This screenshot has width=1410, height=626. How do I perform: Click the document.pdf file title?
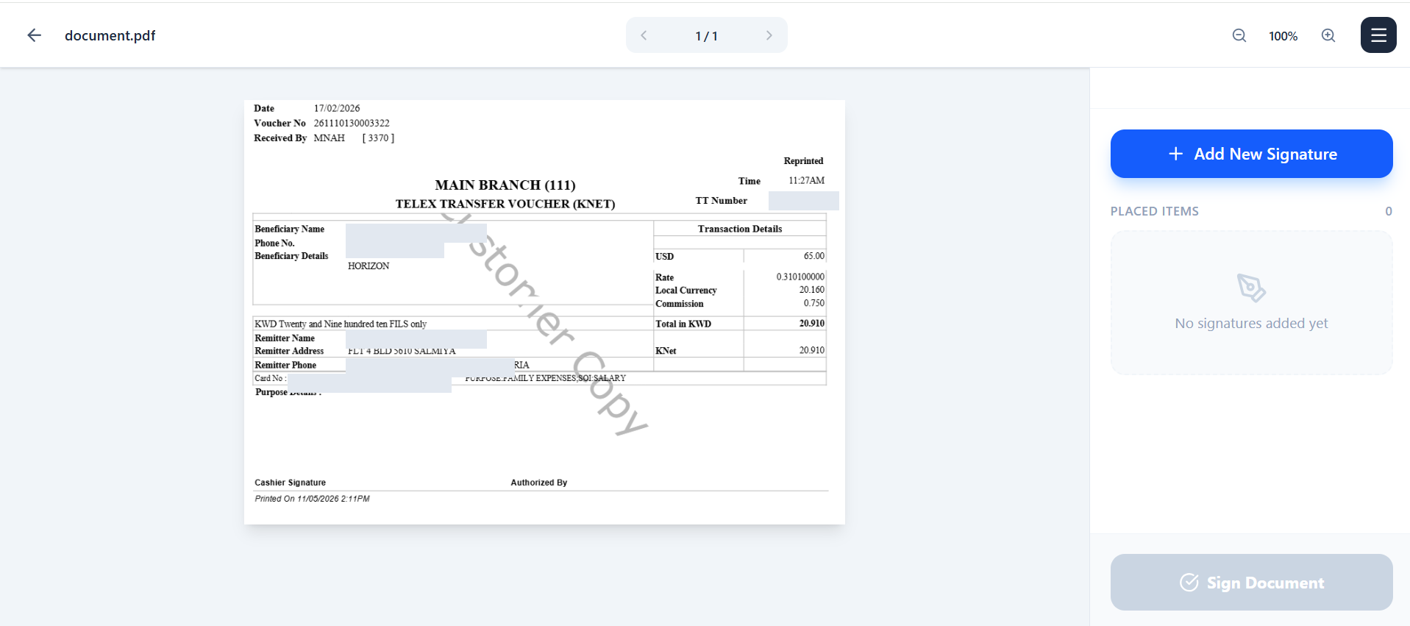pos(110,35)
